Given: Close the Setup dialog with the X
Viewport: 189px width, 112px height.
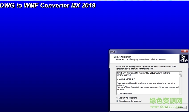Looking at the screenshot, I should point(185,51).
